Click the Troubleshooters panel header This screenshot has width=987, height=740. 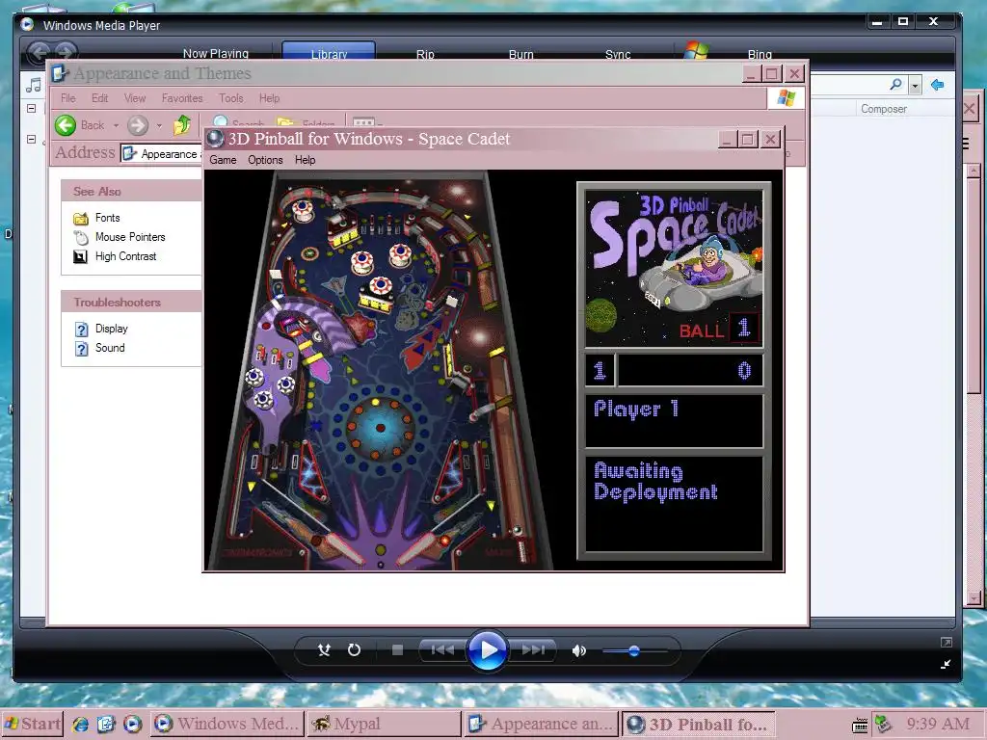[x=131, y=302]
